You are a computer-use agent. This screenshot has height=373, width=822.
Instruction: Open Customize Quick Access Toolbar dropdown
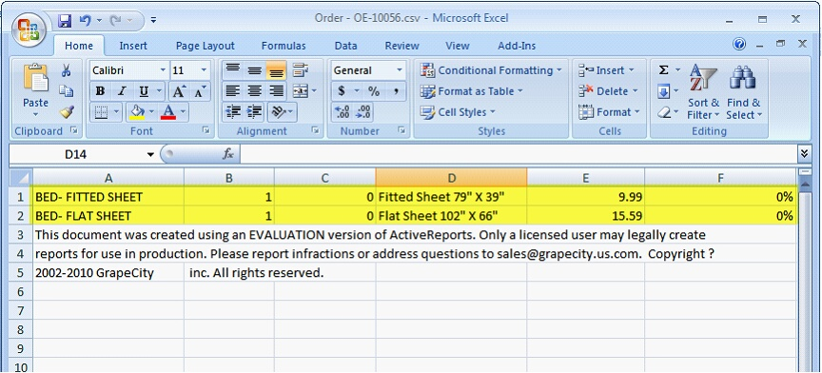153,21
